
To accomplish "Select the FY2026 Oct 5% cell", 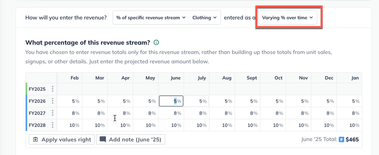I will pyautogui.click(x=273, y=101).
